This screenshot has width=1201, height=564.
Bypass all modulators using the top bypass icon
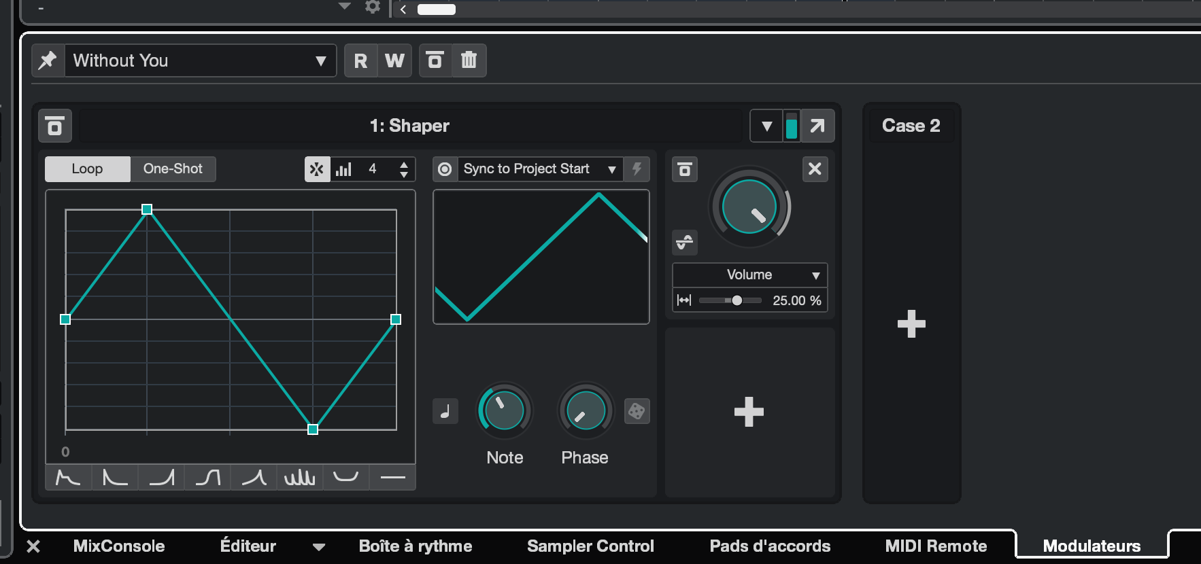435,60
